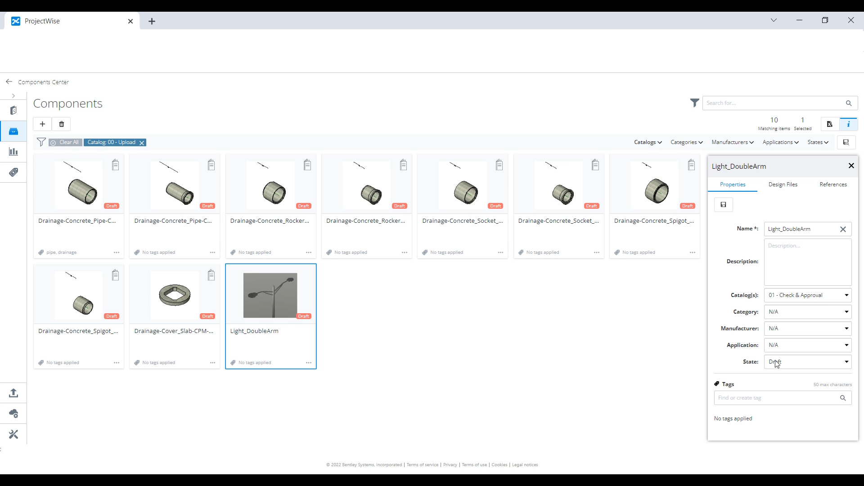Click the Find or create tag field
Viewport: 864px width, 486px height.
click(776, 398)
